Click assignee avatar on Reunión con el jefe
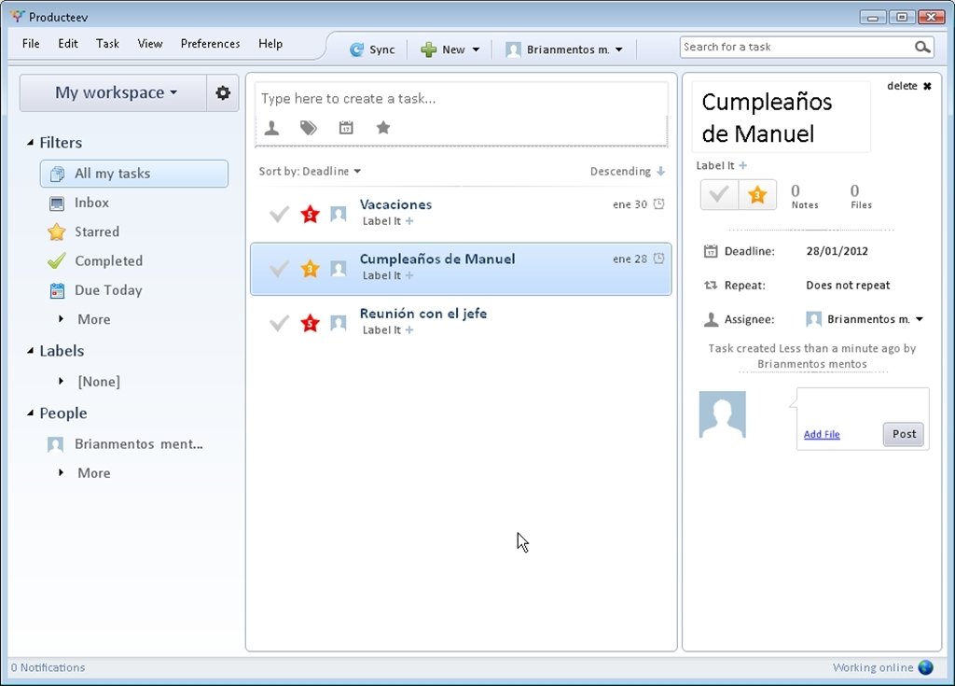Image resolution: width=955 pixels, height=686 pixels. coord(339,323)
